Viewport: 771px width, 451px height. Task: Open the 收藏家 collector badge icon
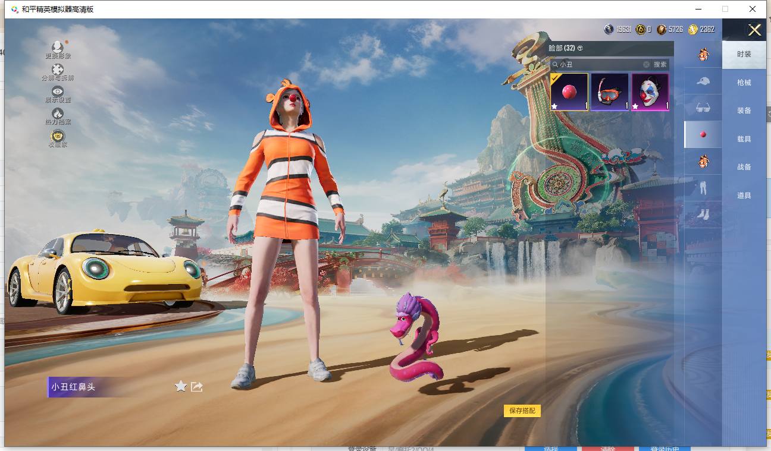pyautogui.click(x=58, y=136)
